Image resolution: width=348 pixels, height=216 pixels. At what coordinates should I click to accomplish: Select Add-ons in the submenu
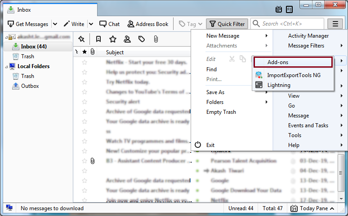click(x=293, y=62)
